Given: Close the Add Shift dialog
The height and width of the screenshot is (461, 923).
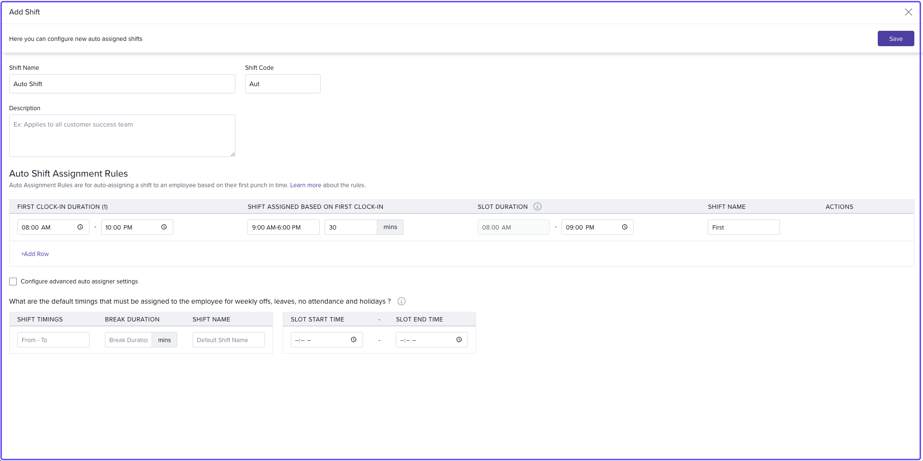Looking at the screenshot, I should coord(908,12).
